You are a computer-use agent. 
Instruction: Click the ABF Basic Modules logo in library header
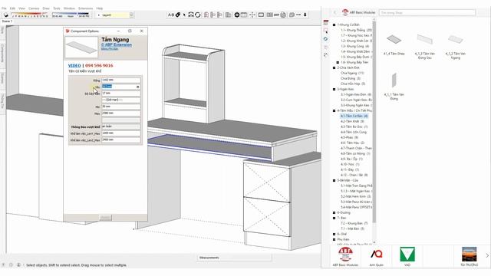345,12
